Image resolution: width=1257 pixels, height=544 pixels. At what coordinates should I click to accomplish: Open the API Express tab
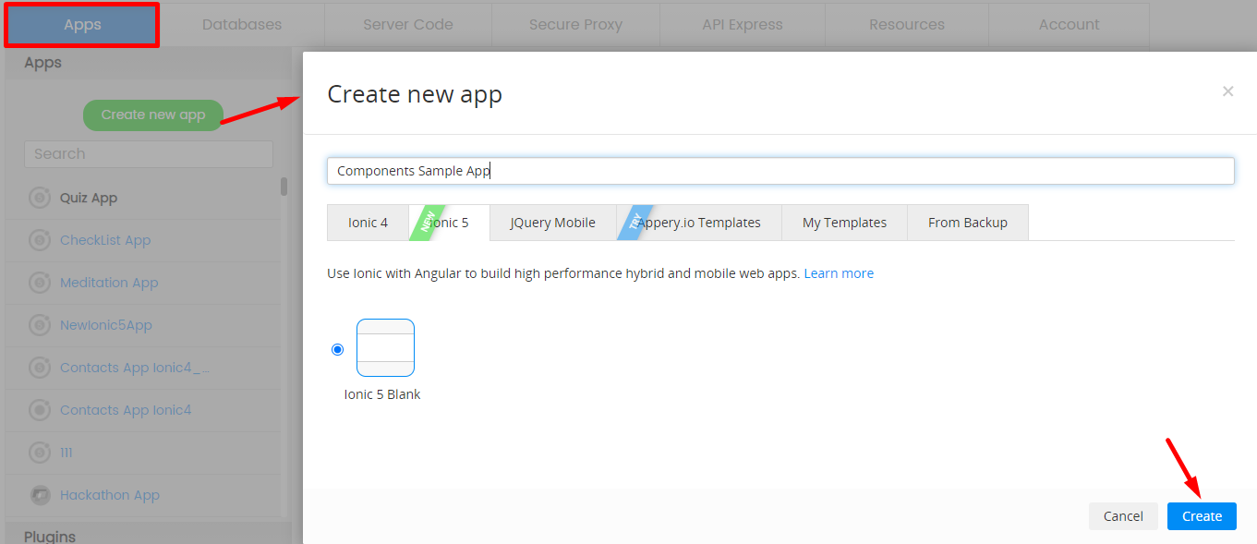pos(743,25)
